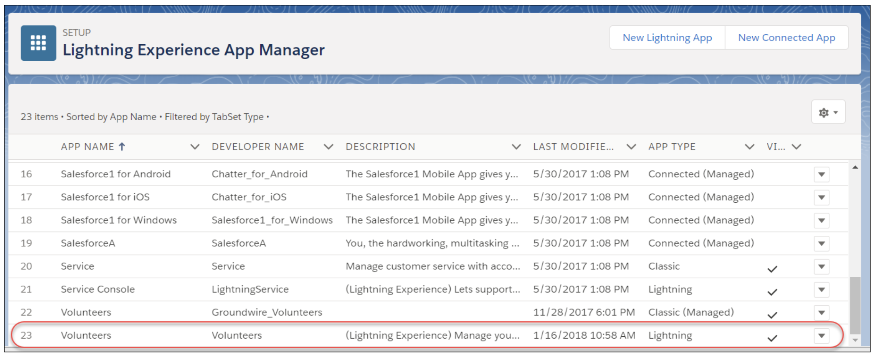
Task: Click Salesforce1_for_Windows developer name
Action: point(272,220)
